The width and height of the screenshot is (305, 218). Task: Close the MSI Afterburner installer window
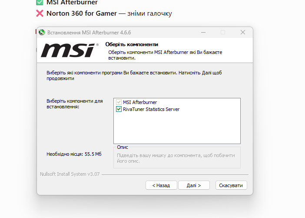(x=243, y=32)
